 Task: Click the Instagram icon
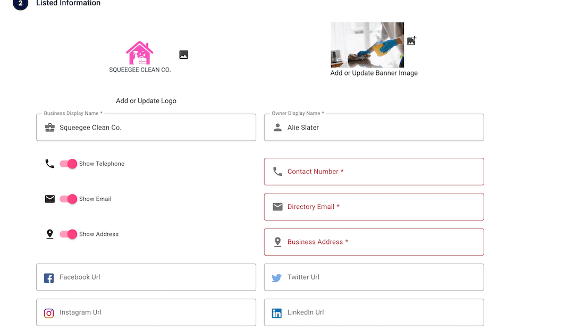[49, 313]
